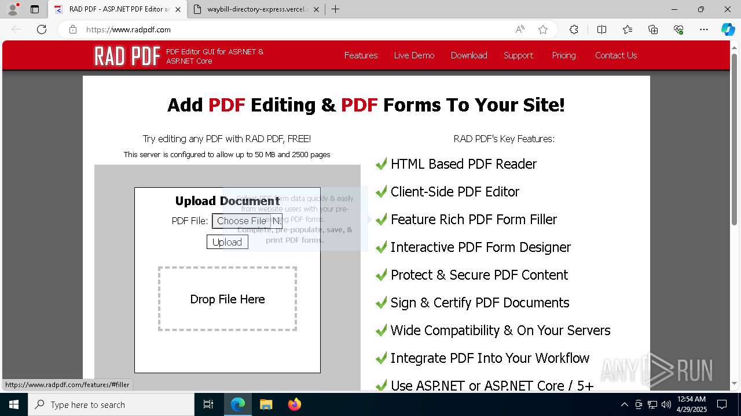The height and width of the screenshot is (416, 741).
Task: Open Settings and more ellipsis menu
Action: [704, 29]
